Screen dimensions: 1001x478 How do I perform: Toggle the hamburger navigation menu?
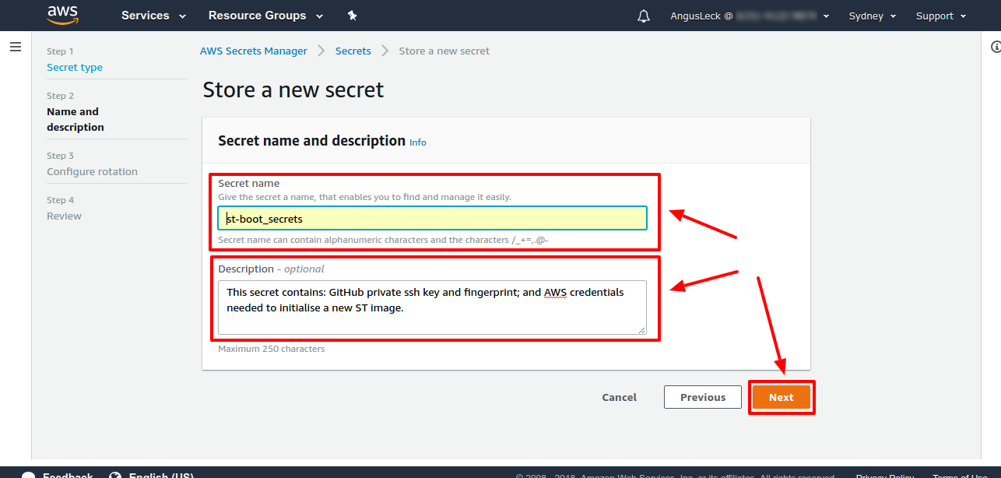(x=16, y=47)
